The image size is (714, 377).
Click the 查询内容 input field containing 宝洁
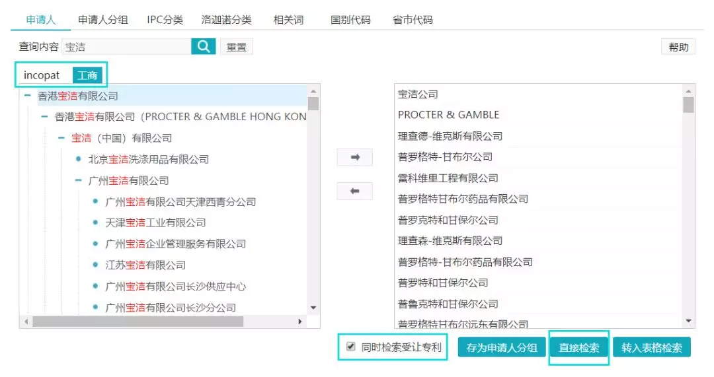click(126, 47)
